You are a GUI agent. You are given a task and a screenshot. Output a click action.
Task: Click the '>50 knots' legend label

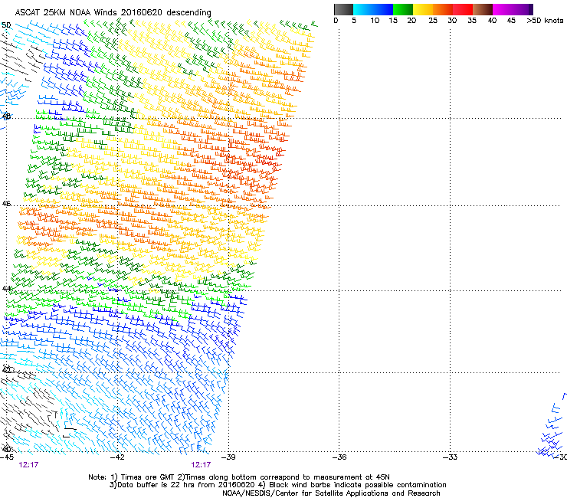point(545,21)
